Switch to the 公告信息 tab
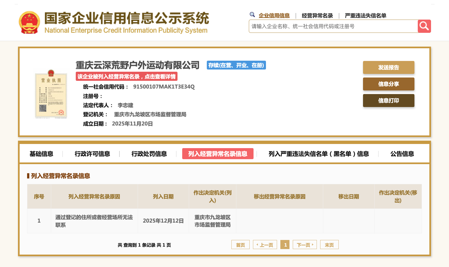The image size is (449, 267). (402, 154)
